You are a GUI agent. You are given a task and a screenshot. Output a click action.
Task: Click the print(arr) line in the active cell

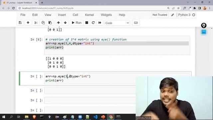pyautogui.click(x=55, y=80)
